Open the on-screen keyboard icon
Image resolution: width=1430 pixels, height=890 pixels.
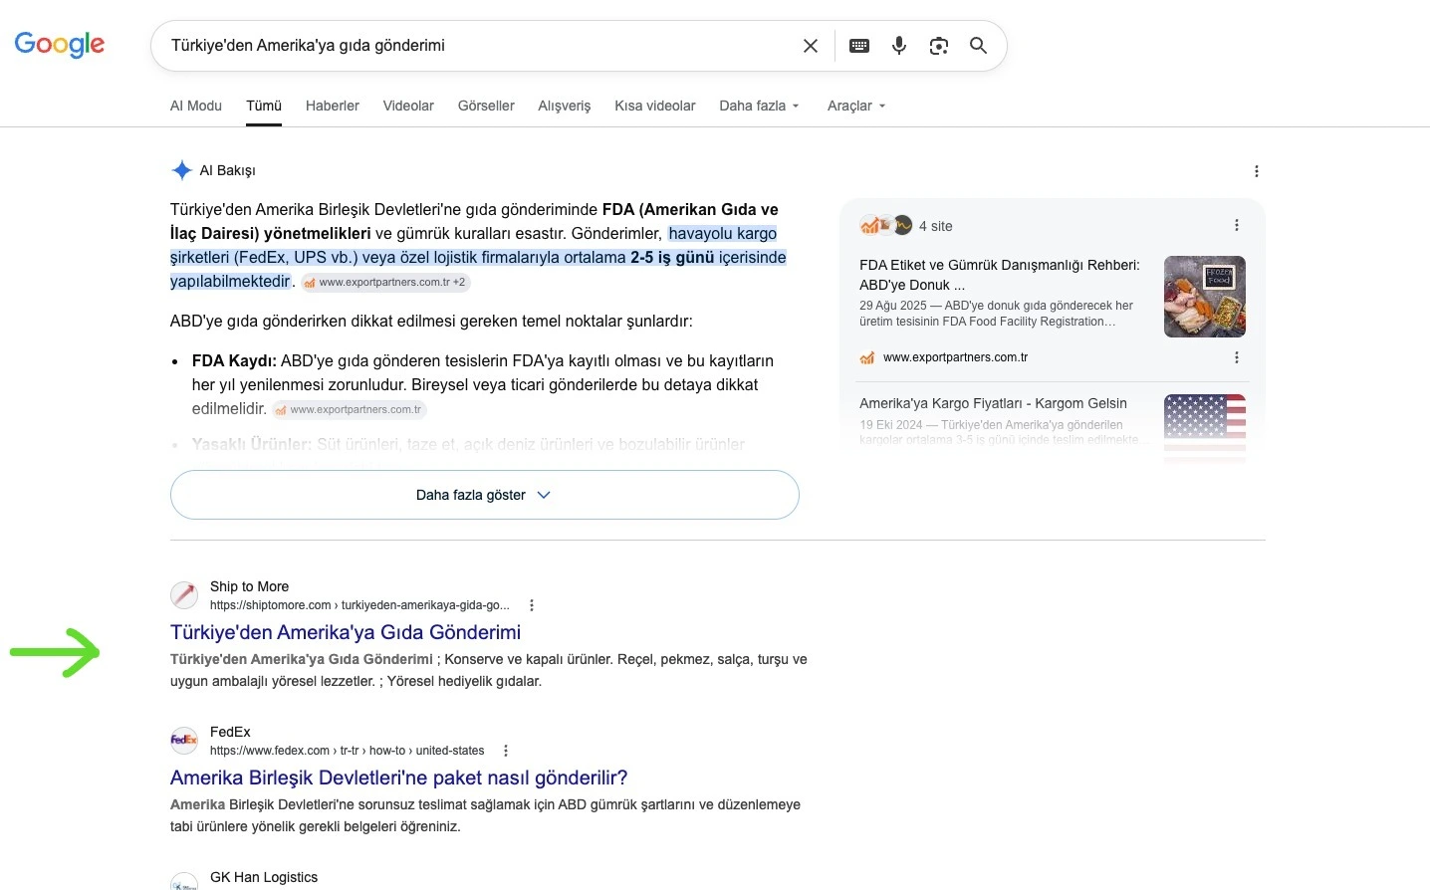pyautogui.click(x=859, y=46)
